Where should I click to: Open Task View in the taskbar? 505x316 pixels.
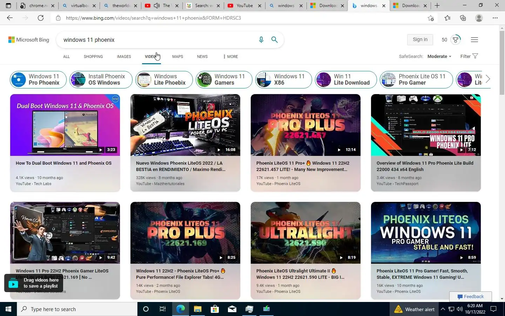coord(163,309)
